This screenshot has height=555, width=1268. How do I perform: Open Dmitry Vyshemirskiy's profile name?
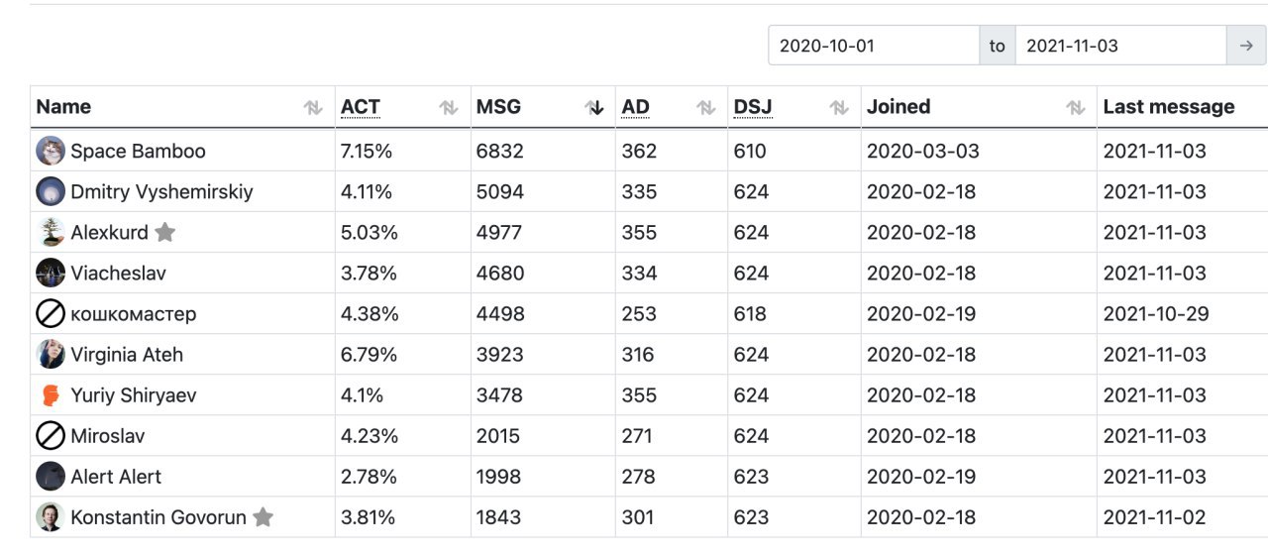tap(161, 191)
